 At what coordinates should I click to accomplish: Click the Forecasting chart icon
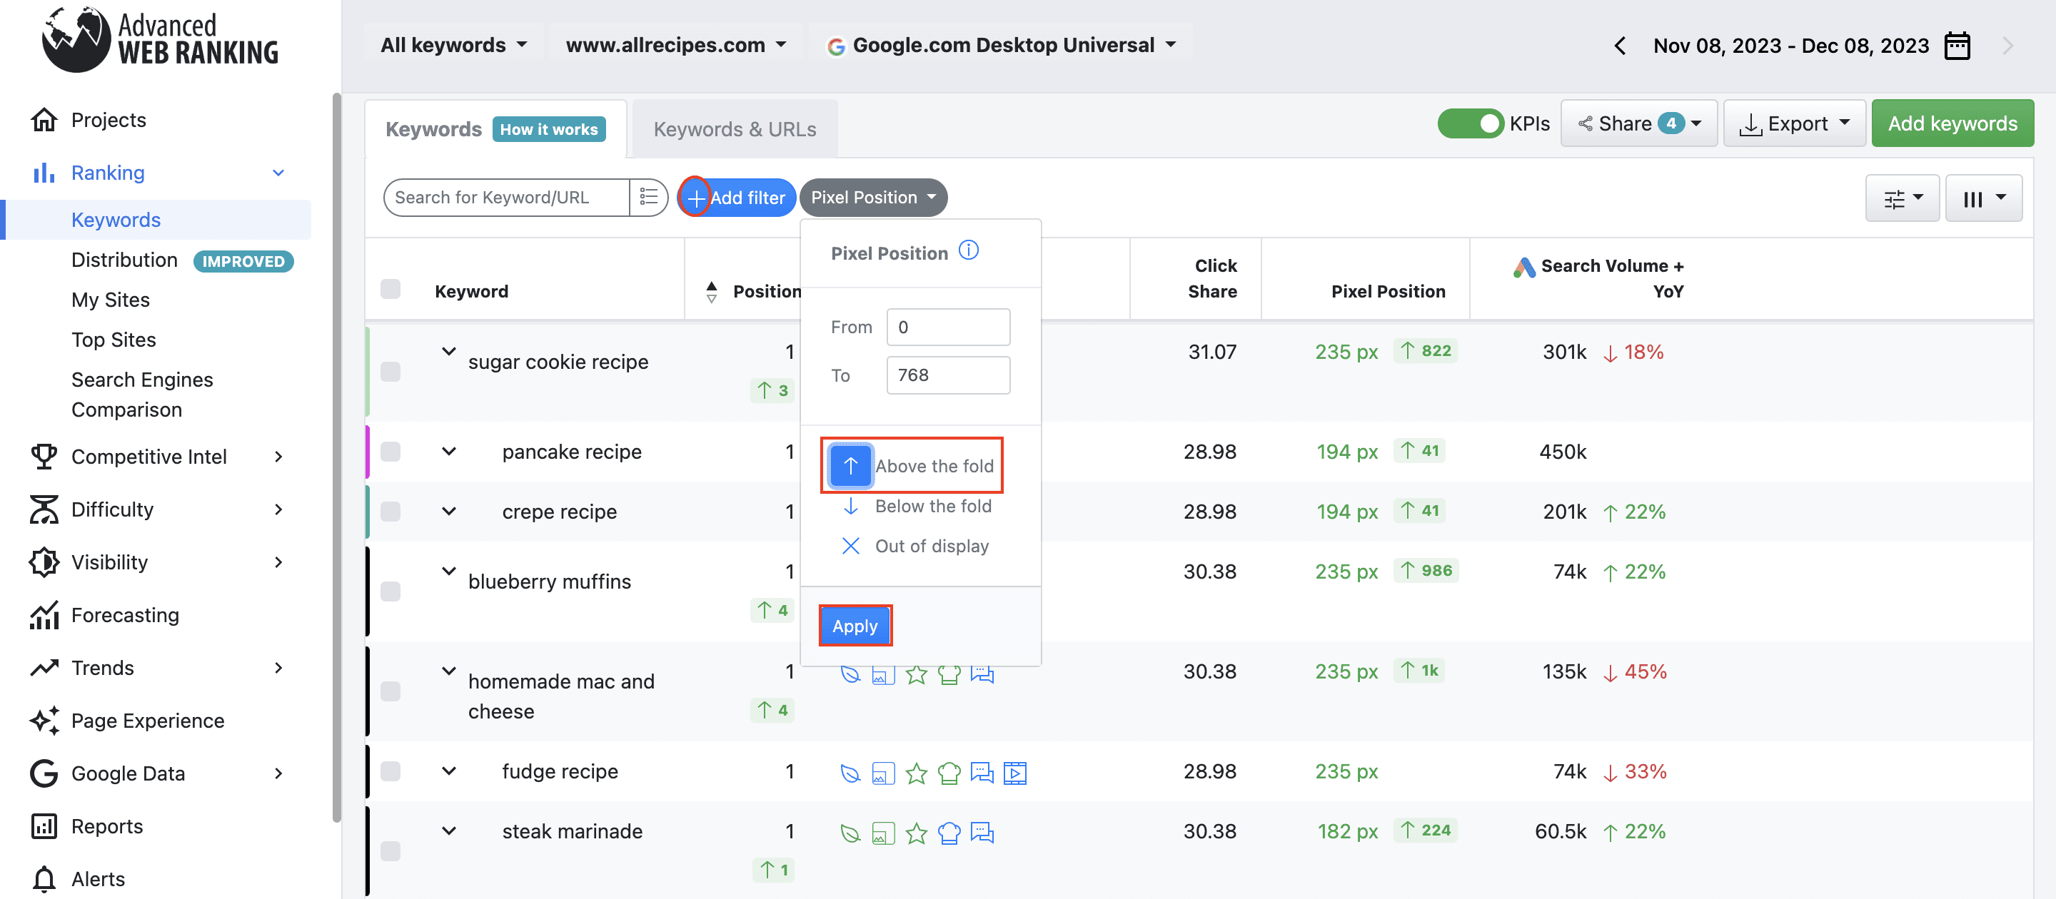[x=44, y=615]
